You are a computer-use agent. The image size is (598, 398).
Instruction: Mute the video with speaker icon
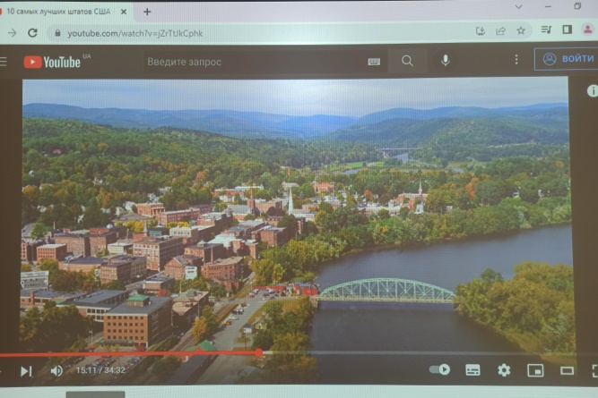(x=56, y=370)
